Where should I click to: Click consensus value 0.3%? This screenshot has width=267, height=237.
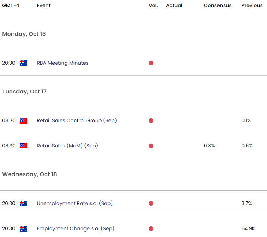[x=209, y=146]
